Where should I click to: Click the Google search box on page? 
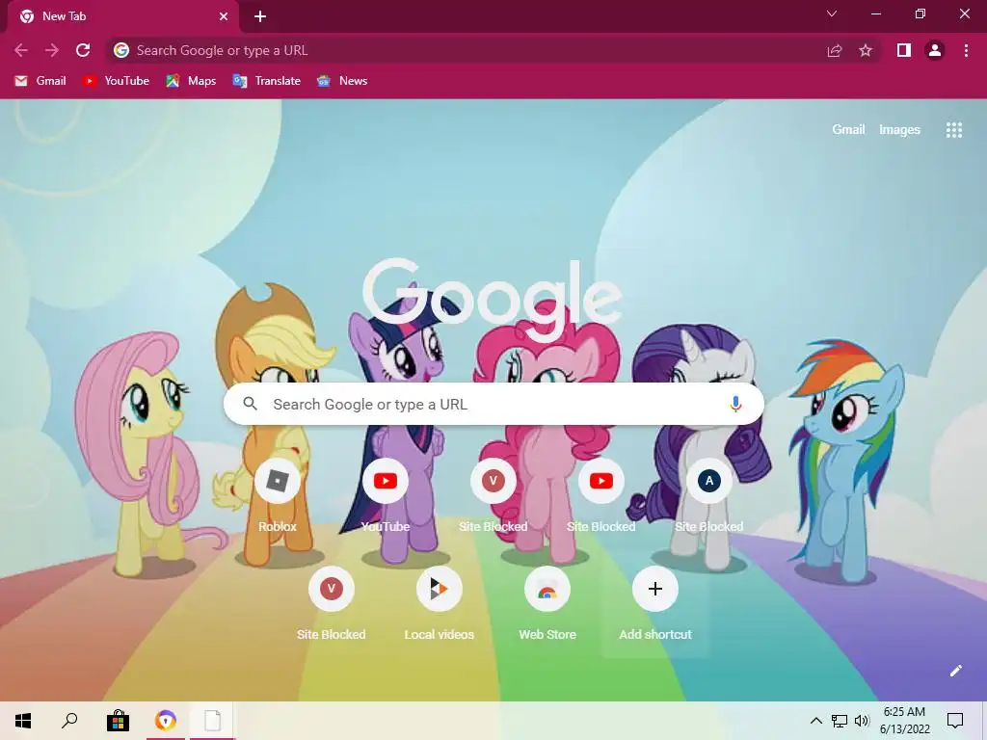[x=493, y=404]
